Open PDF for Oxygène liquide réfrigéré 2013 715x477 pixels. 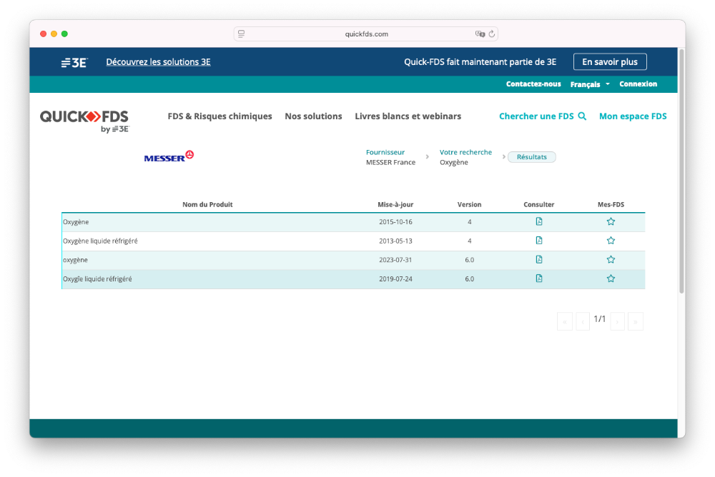539,241
